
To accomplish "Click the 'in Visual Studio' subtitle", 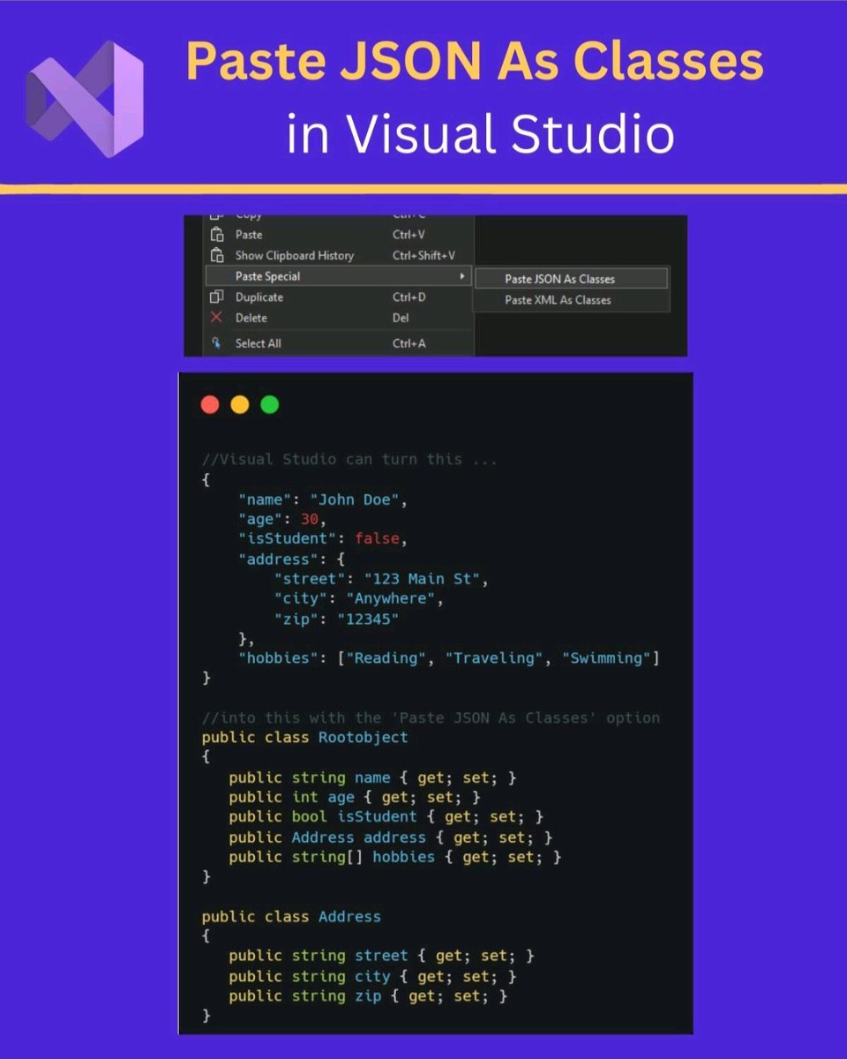I will click(x=481, y=133).
